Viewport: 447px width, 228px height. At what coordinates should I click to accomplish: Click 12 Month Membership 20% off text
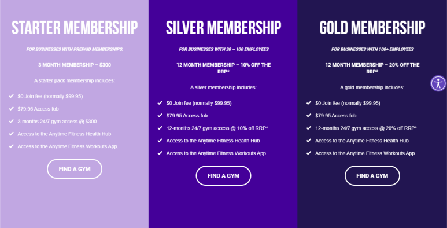[372, 68]
